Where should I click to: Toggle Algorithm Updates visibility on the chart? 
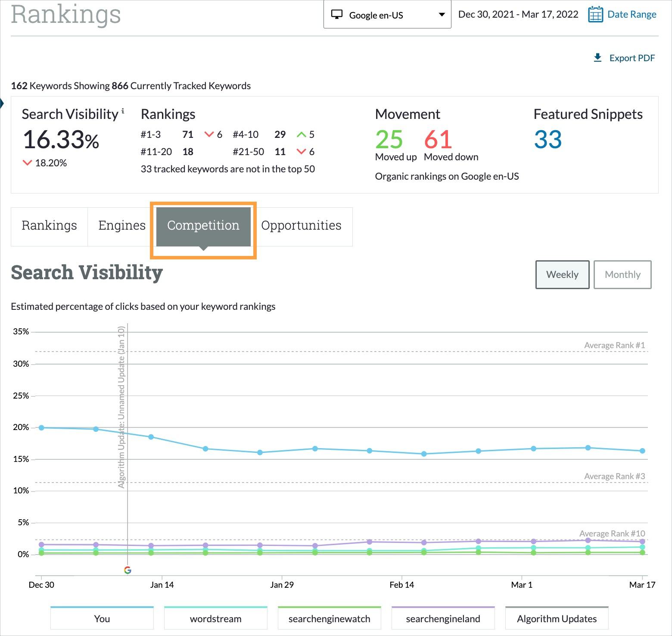point(557,618)
